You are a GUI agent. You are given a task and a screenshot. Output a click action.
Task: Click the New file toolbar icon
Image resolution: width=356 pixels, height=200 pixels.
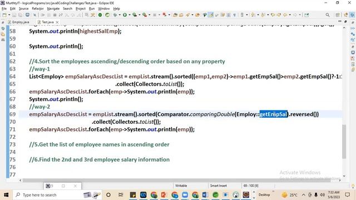4,15
